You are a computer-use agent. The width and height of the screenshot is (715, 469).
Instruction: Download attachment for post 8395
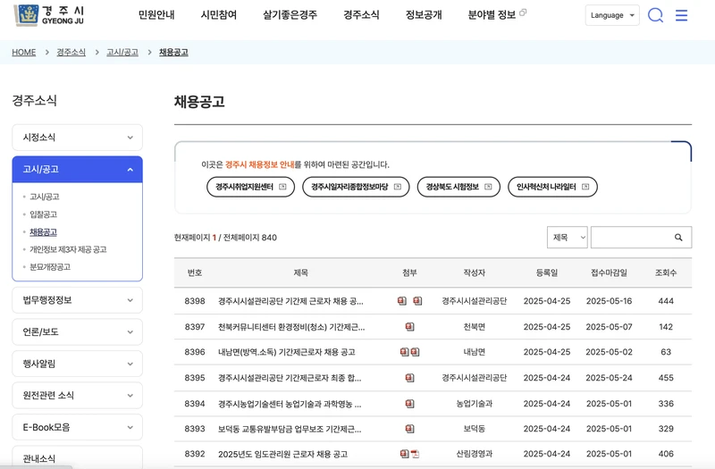[409, 378]
